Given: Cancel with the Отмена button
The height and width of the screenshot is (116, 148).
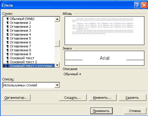Looking at the screenshot, I should pyautogui.click(x=135, y=111).
